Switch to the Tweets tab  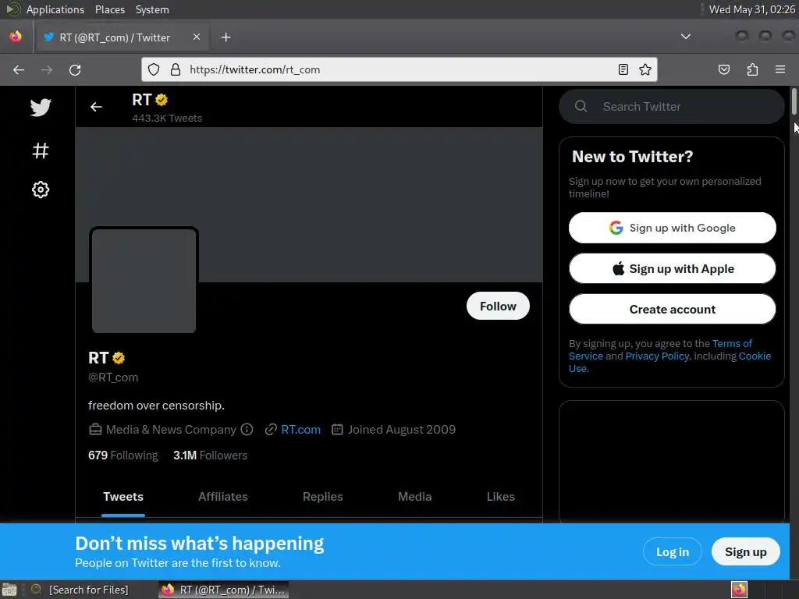(123, 497)
